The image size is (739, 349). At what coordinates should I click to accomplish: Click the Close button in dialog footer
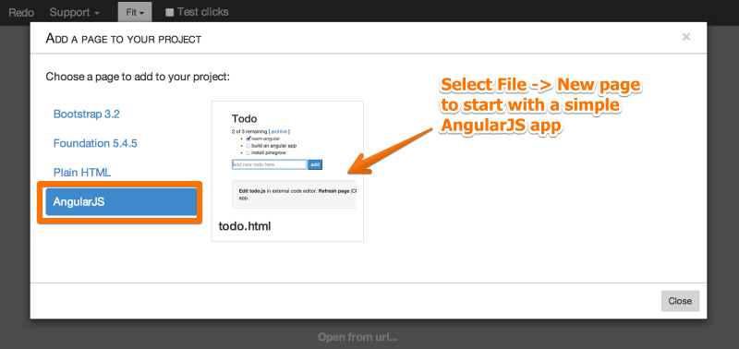point(680,301)
